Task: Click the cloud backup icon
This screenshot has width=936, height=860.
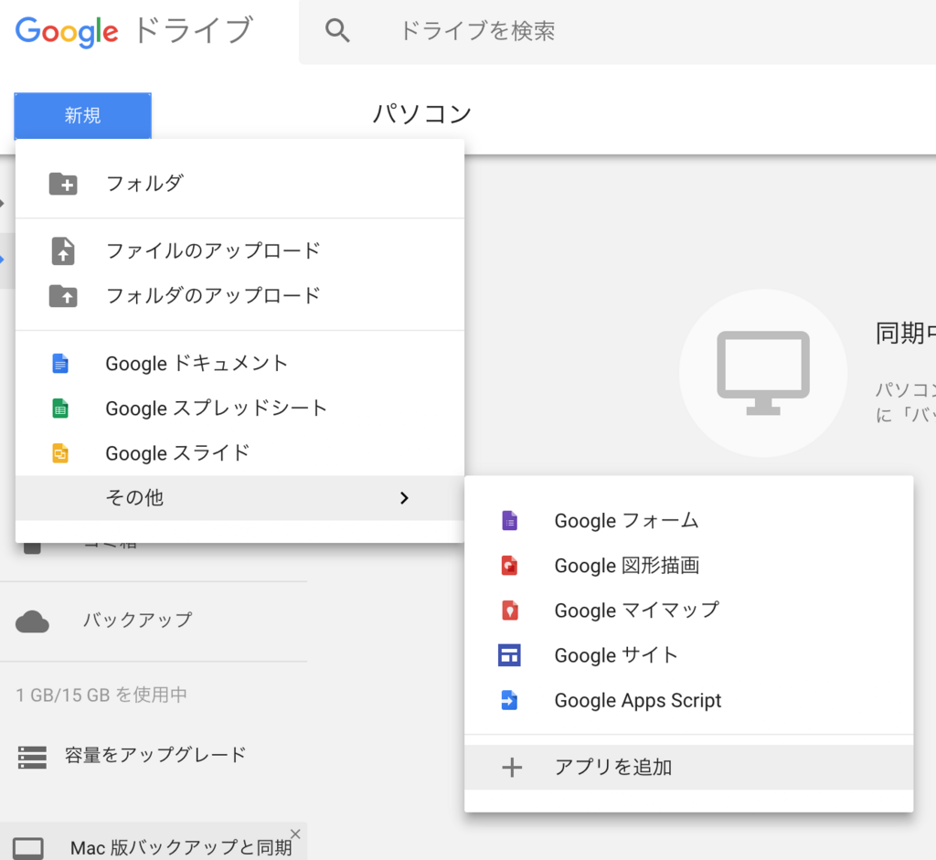Action: (32, 621)
